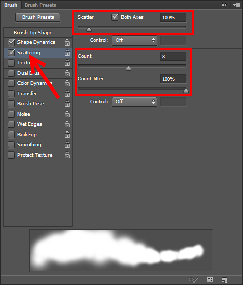
Task: Uncheck Shape Dynamics checkbox
Action: [x=11, y=42]
